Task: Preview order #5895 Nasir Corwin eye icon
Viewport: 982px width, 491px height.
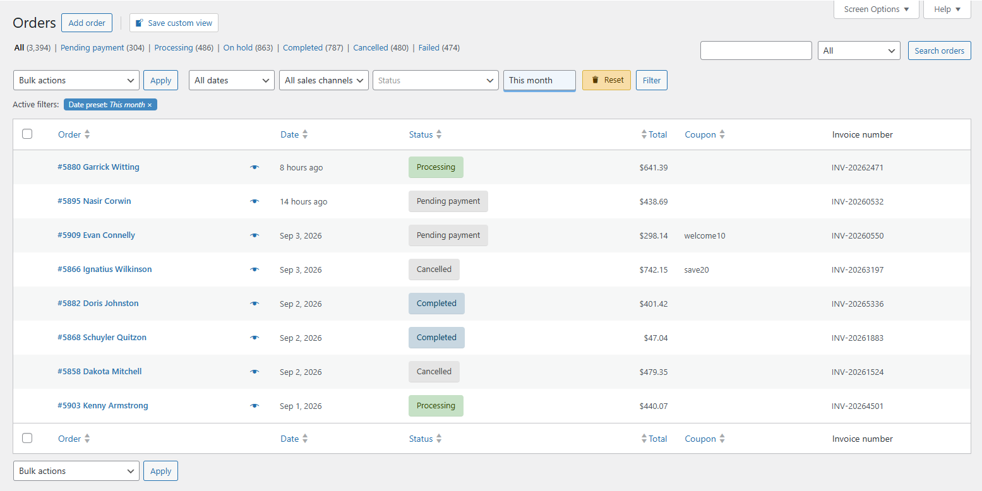Action: [x=254, y=201]
